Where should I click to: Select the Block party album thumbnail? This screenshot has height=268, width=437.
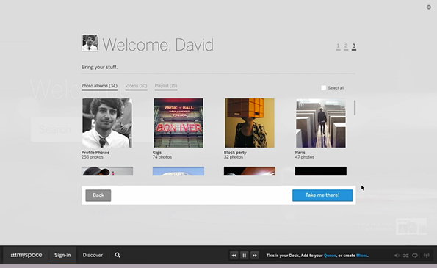point(250,123)
